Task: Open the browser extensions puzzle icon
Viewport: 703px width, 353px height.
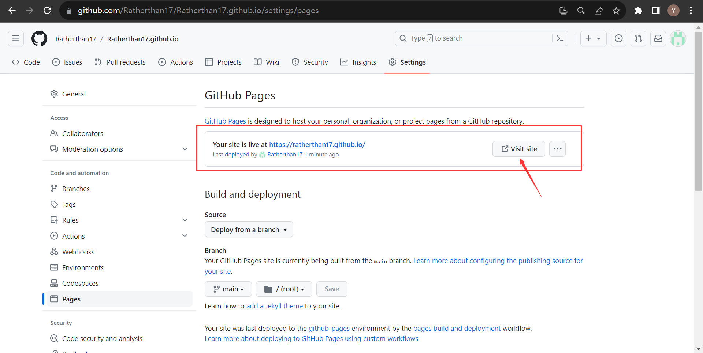Action: (638, 11)
